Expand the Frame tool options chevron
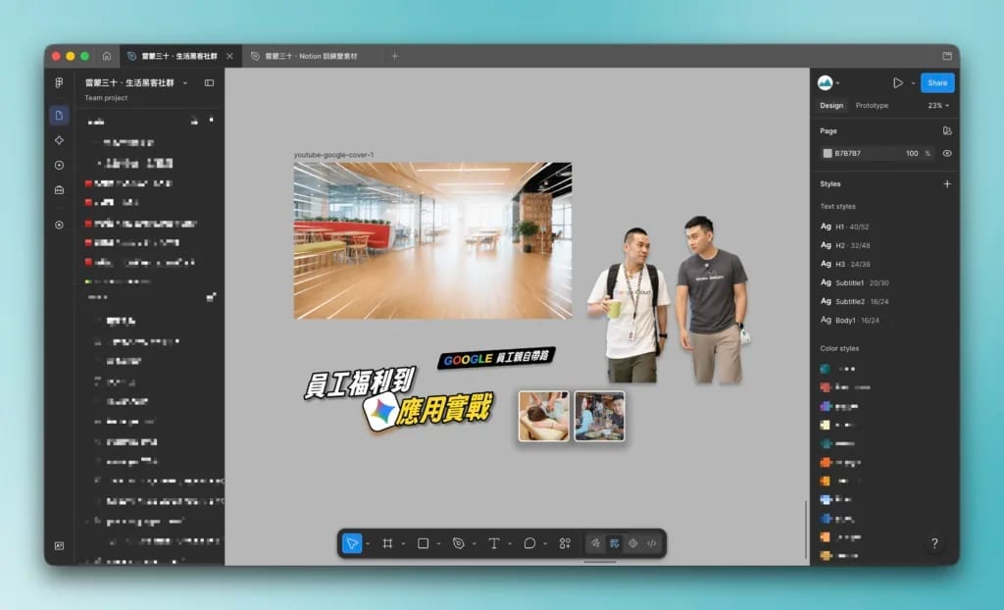The width and height of the screenshot is (1004, 610). (x=403, y=544)
